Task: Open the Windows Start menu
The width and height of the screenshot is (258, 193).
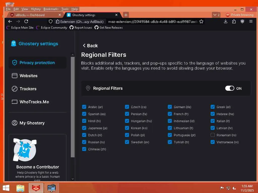Action: [x=6, y=188]
